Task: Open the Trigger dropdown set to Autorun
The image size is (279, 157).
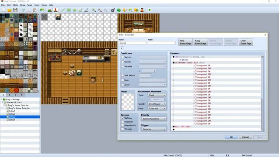Action: [x=154, y=129]
